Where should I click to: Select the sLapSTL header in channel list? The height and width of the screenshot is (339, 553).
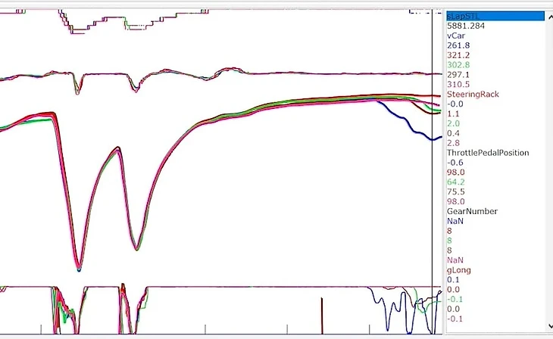(x=464, y=16)
